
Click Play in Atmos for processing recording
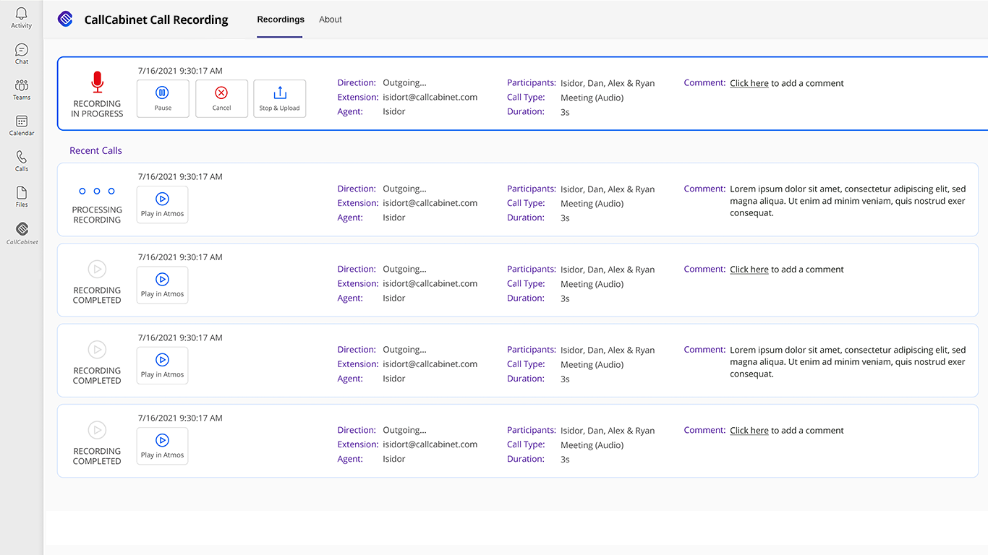(x=162, y=205)
